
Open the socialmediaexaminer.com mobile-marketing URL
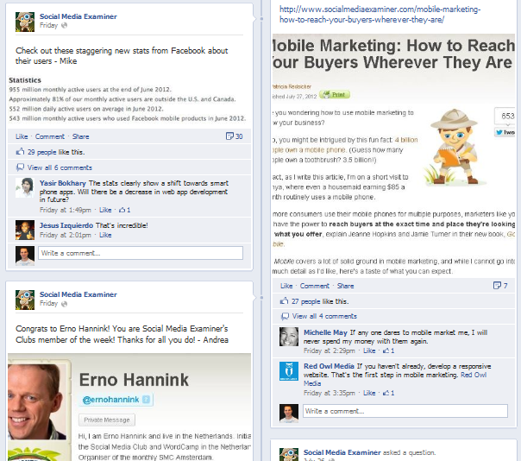[x=380, y=15]
